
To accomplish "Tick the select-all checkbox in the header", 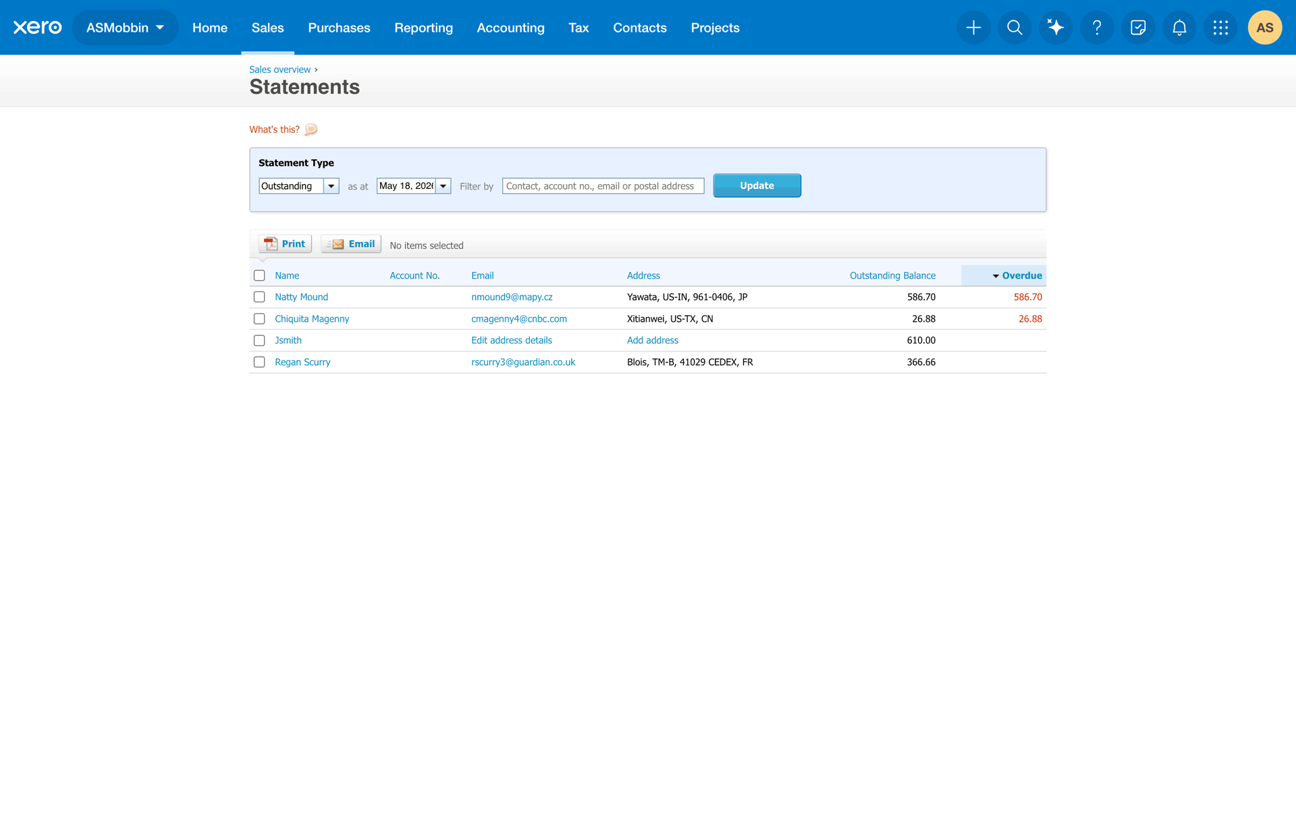I will (x=259, y=275).
